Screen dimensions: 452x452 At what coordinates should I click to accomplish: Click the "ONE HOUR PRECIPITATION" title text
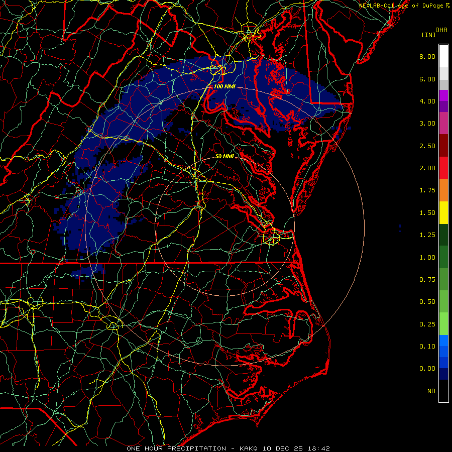(176, 448)
